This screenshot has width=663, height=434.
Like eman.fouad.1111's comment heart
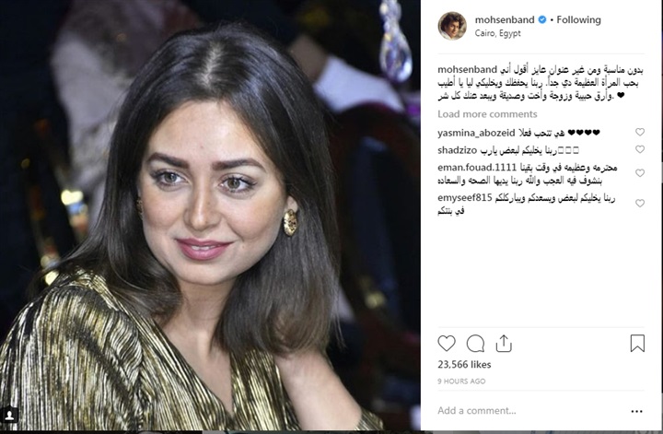coord(640,173)
